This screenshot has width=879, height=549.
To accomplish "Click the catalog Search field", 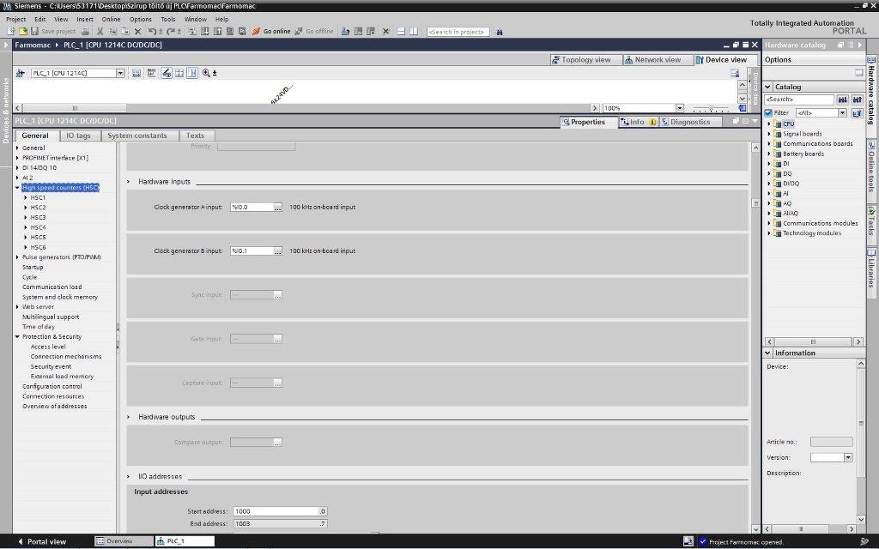I will (799, 100).
